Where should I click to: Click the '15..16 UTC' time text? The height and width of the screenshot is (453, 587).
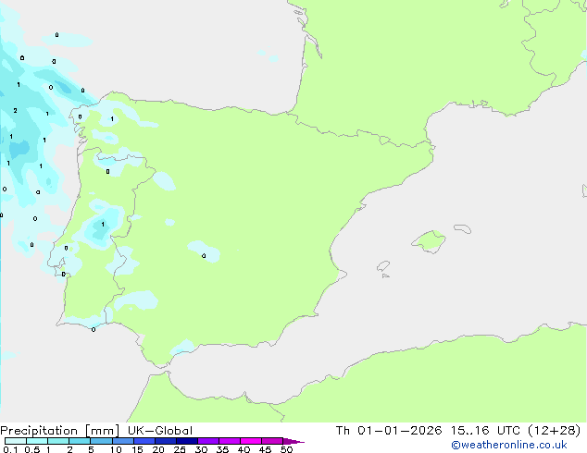pos(485,431)
